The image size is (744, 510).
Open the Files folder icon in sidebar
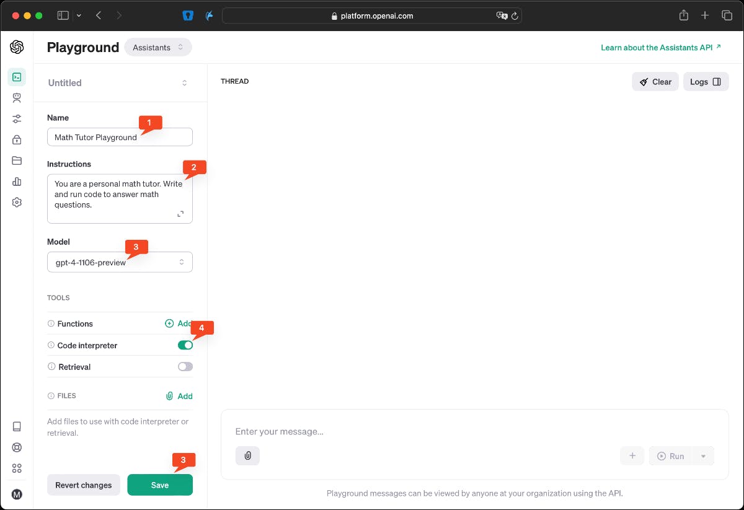17,160
